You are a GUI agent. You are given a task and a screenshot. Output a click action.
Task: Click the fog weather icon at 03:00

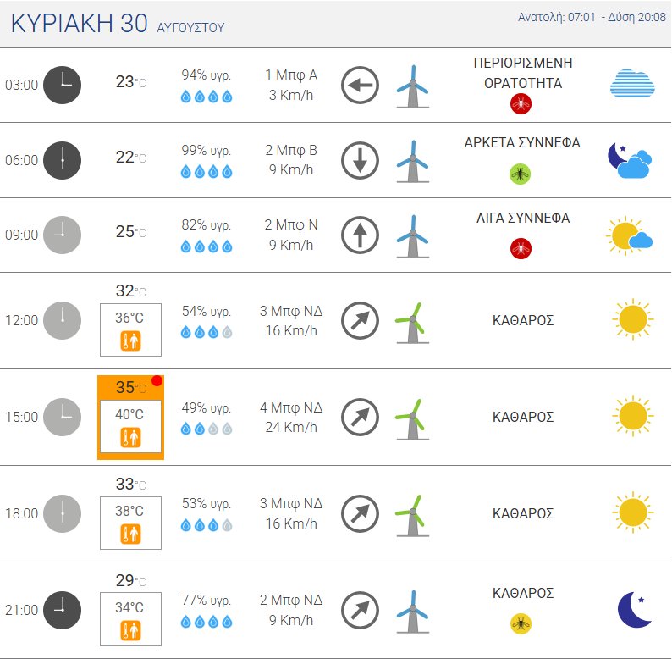(632, 83)
